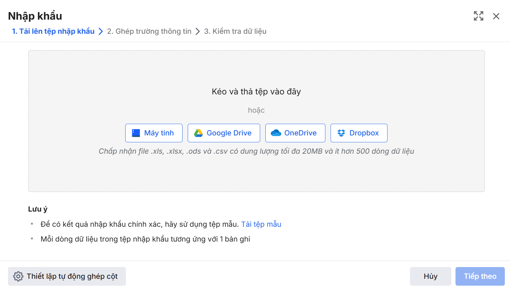This screenshot has height=296, width=510.
Task: Click the gear icon for auto column mapping
Action: pos(18,276)
